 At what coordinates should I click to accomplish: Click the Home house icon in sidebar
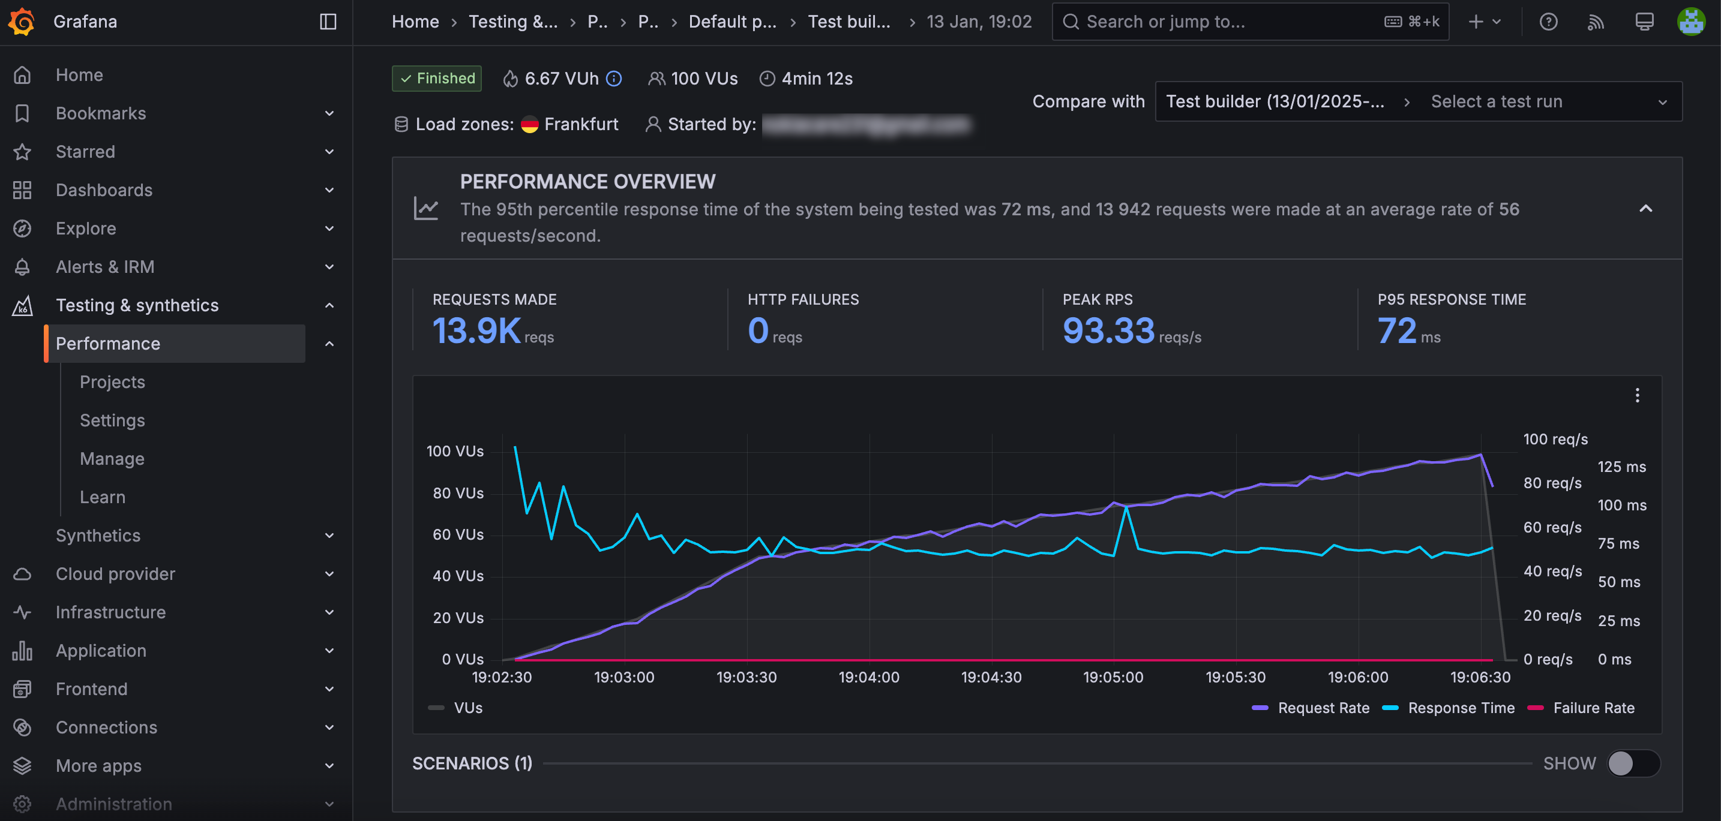22,75
